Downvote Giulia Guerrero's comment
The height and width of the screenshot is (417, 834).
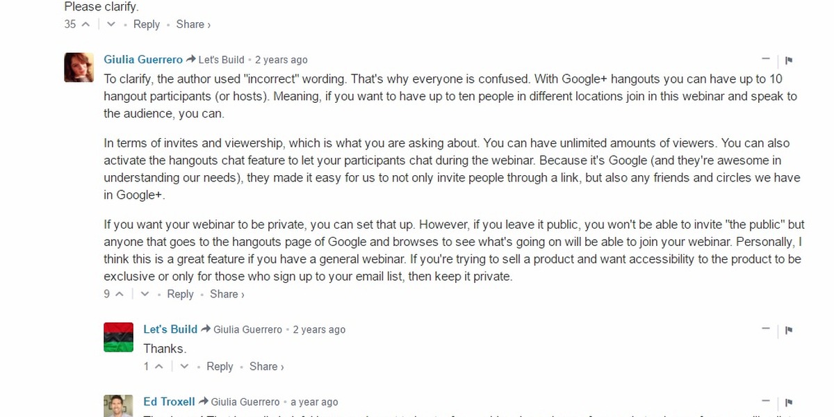[x=145, y=294]
